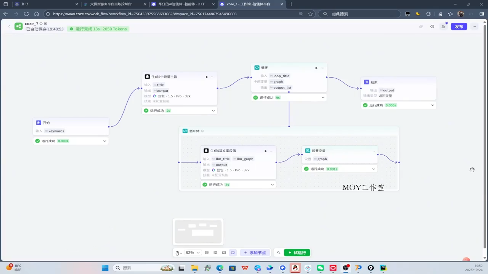Click the edit icon next to coze_7 title
The height and width of the screenshot is (274, 488).
(x=45, y=24)
